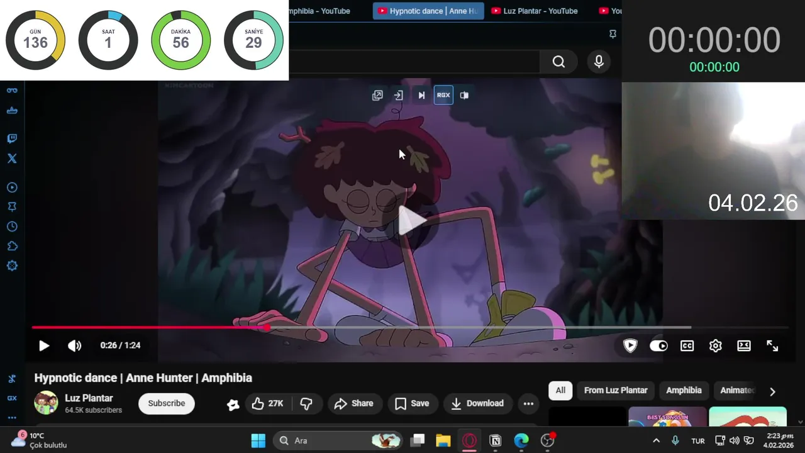The width and height of the screenshot is (805, 453).
Task: Open the X (Twitter) sidebar icon
Action: click(12, 159)
